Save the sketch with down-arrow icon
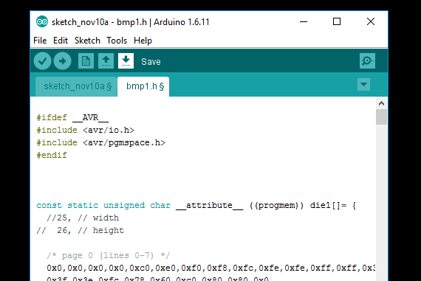This screenshot has width=421, height=281. (x=126, y=61)
